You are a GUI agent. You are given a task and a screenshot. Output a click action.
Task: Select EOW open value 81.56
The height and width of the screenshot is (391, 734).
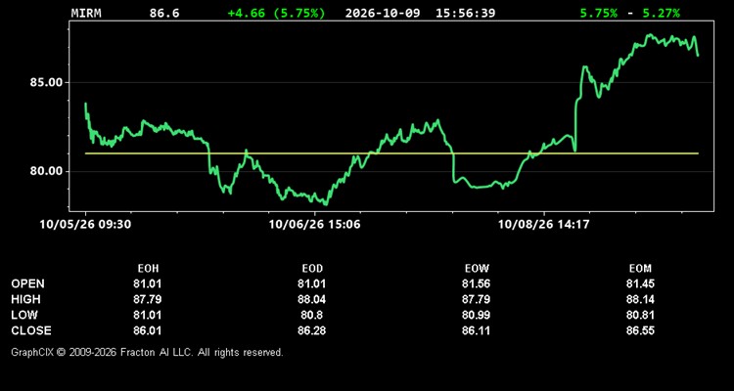coord(476,283)
